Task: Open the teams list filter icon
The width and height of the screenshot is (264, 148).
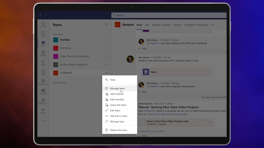Action: (x=106, y=24)
